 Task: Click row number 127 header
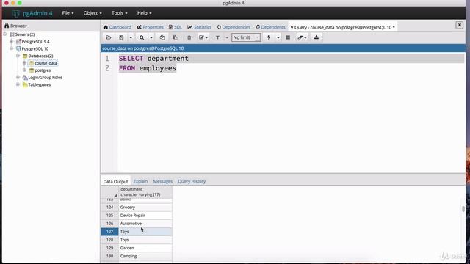point(109,232)
